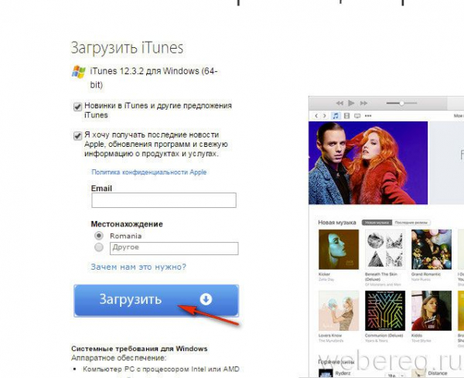The image size is (464, 378).
Task: Open Beneath The Skin (Deluxe) album cover
Action: click(x=385, y=250)
